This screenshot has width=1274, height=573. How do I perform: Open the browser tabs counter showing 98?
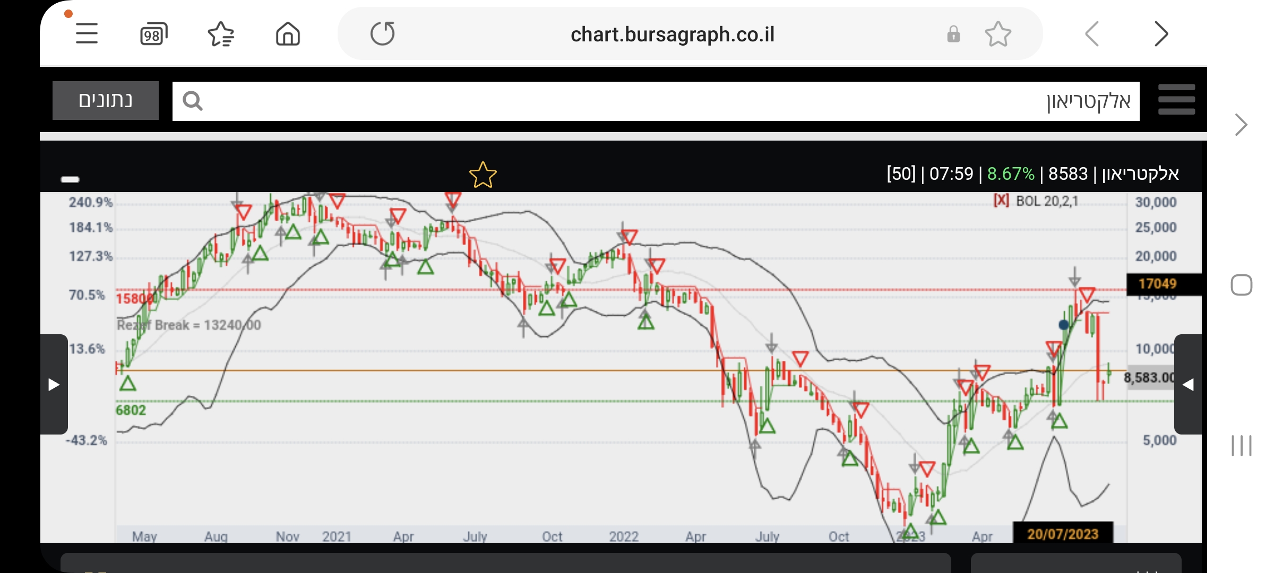[153, 34]
